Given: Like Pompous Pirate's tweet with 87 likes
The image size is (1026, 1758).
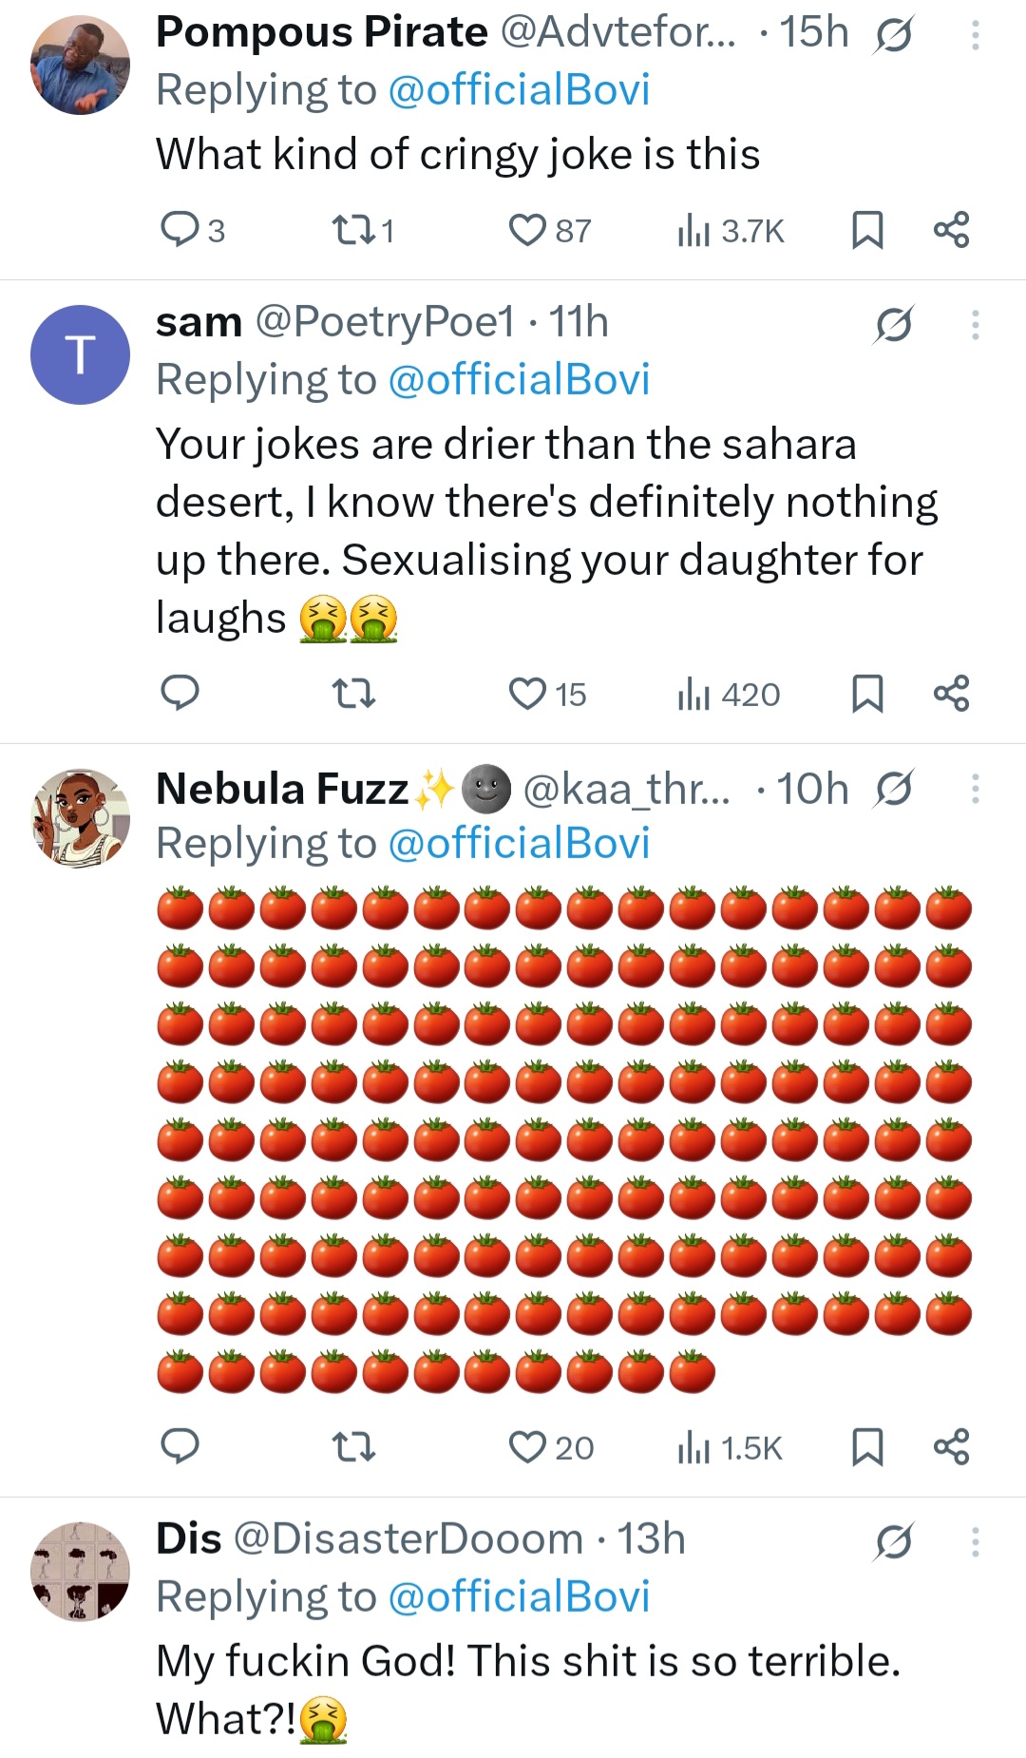Looking at the screenshot, I should [x=527, y=230].
